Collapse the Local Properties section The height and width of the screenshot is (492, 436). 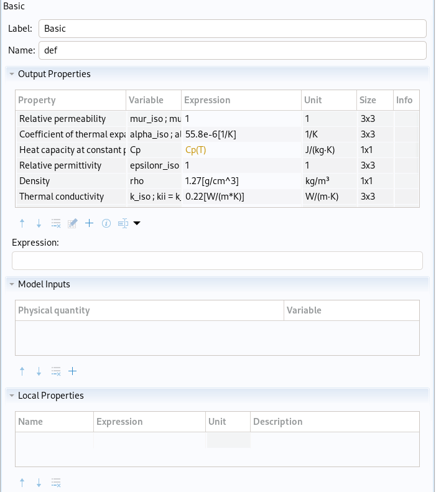coord(11,396)
